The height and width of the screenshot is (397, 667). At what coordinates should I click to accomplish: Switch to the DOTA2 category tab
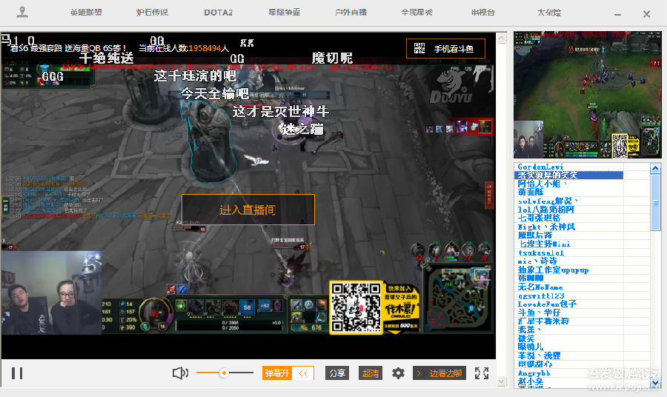[218, 13]
